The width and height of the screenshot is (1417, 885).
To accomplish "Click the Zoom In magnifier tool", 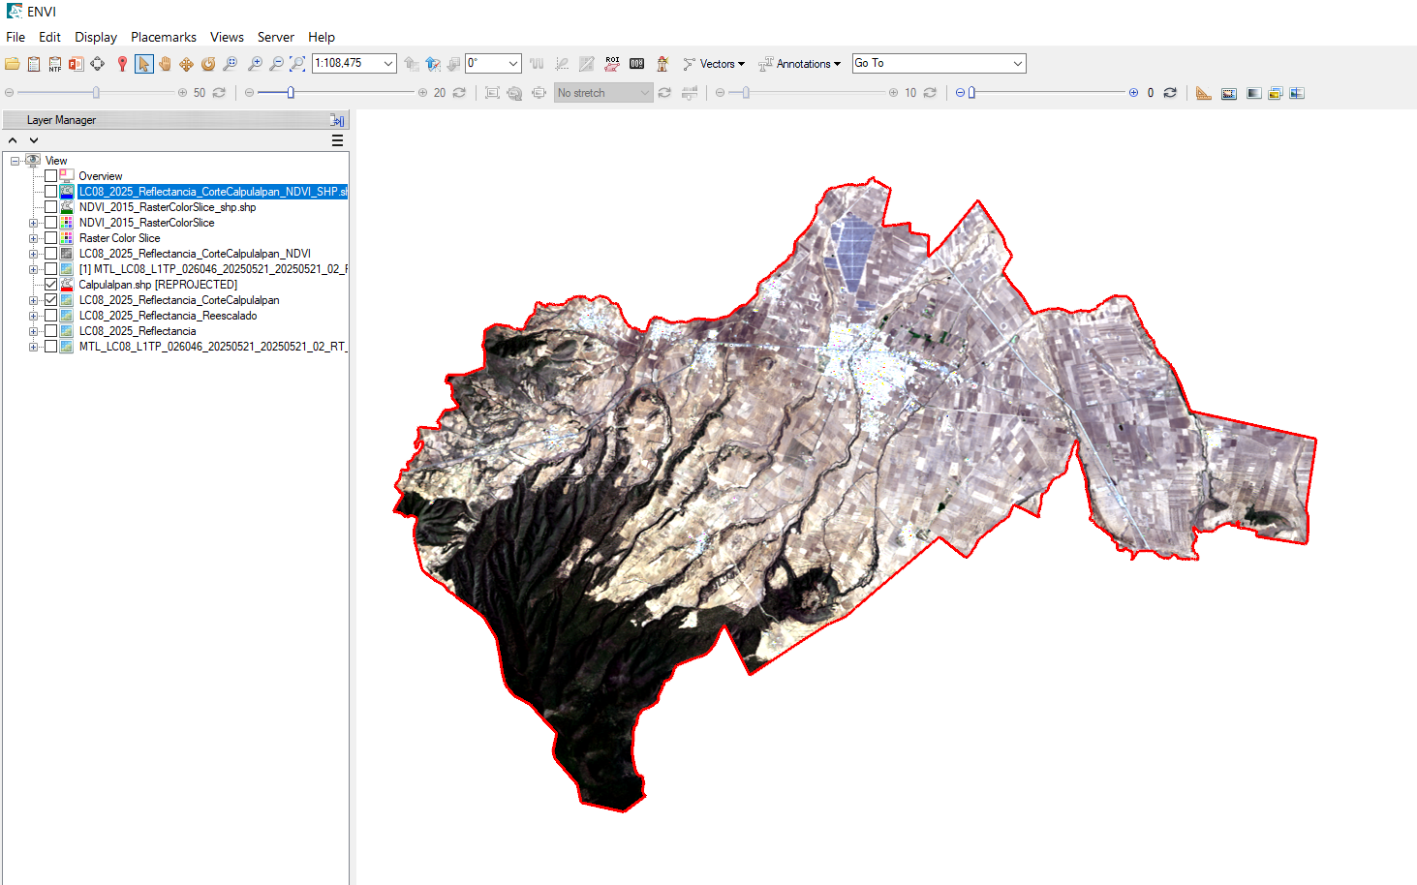I will 255,64.
